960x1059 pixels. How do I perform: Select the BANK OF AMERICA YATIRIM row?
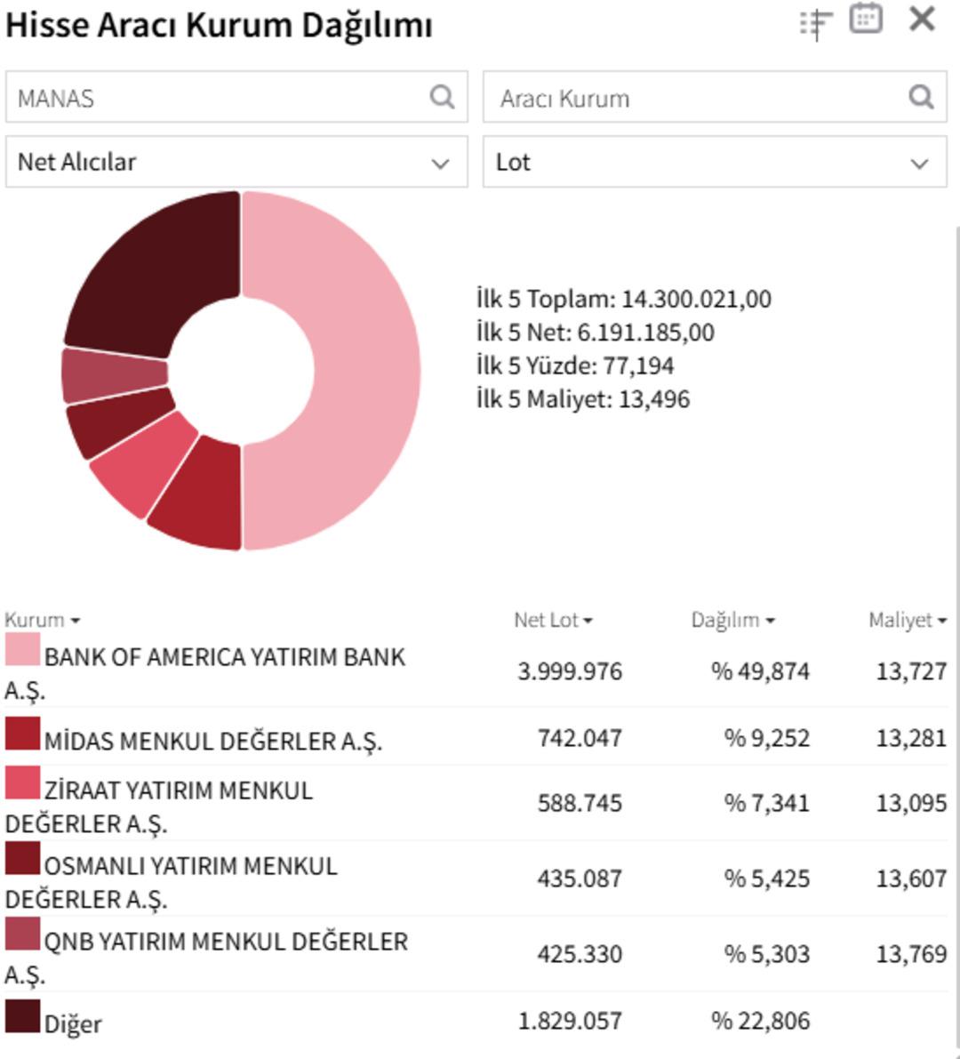point(222,671)
